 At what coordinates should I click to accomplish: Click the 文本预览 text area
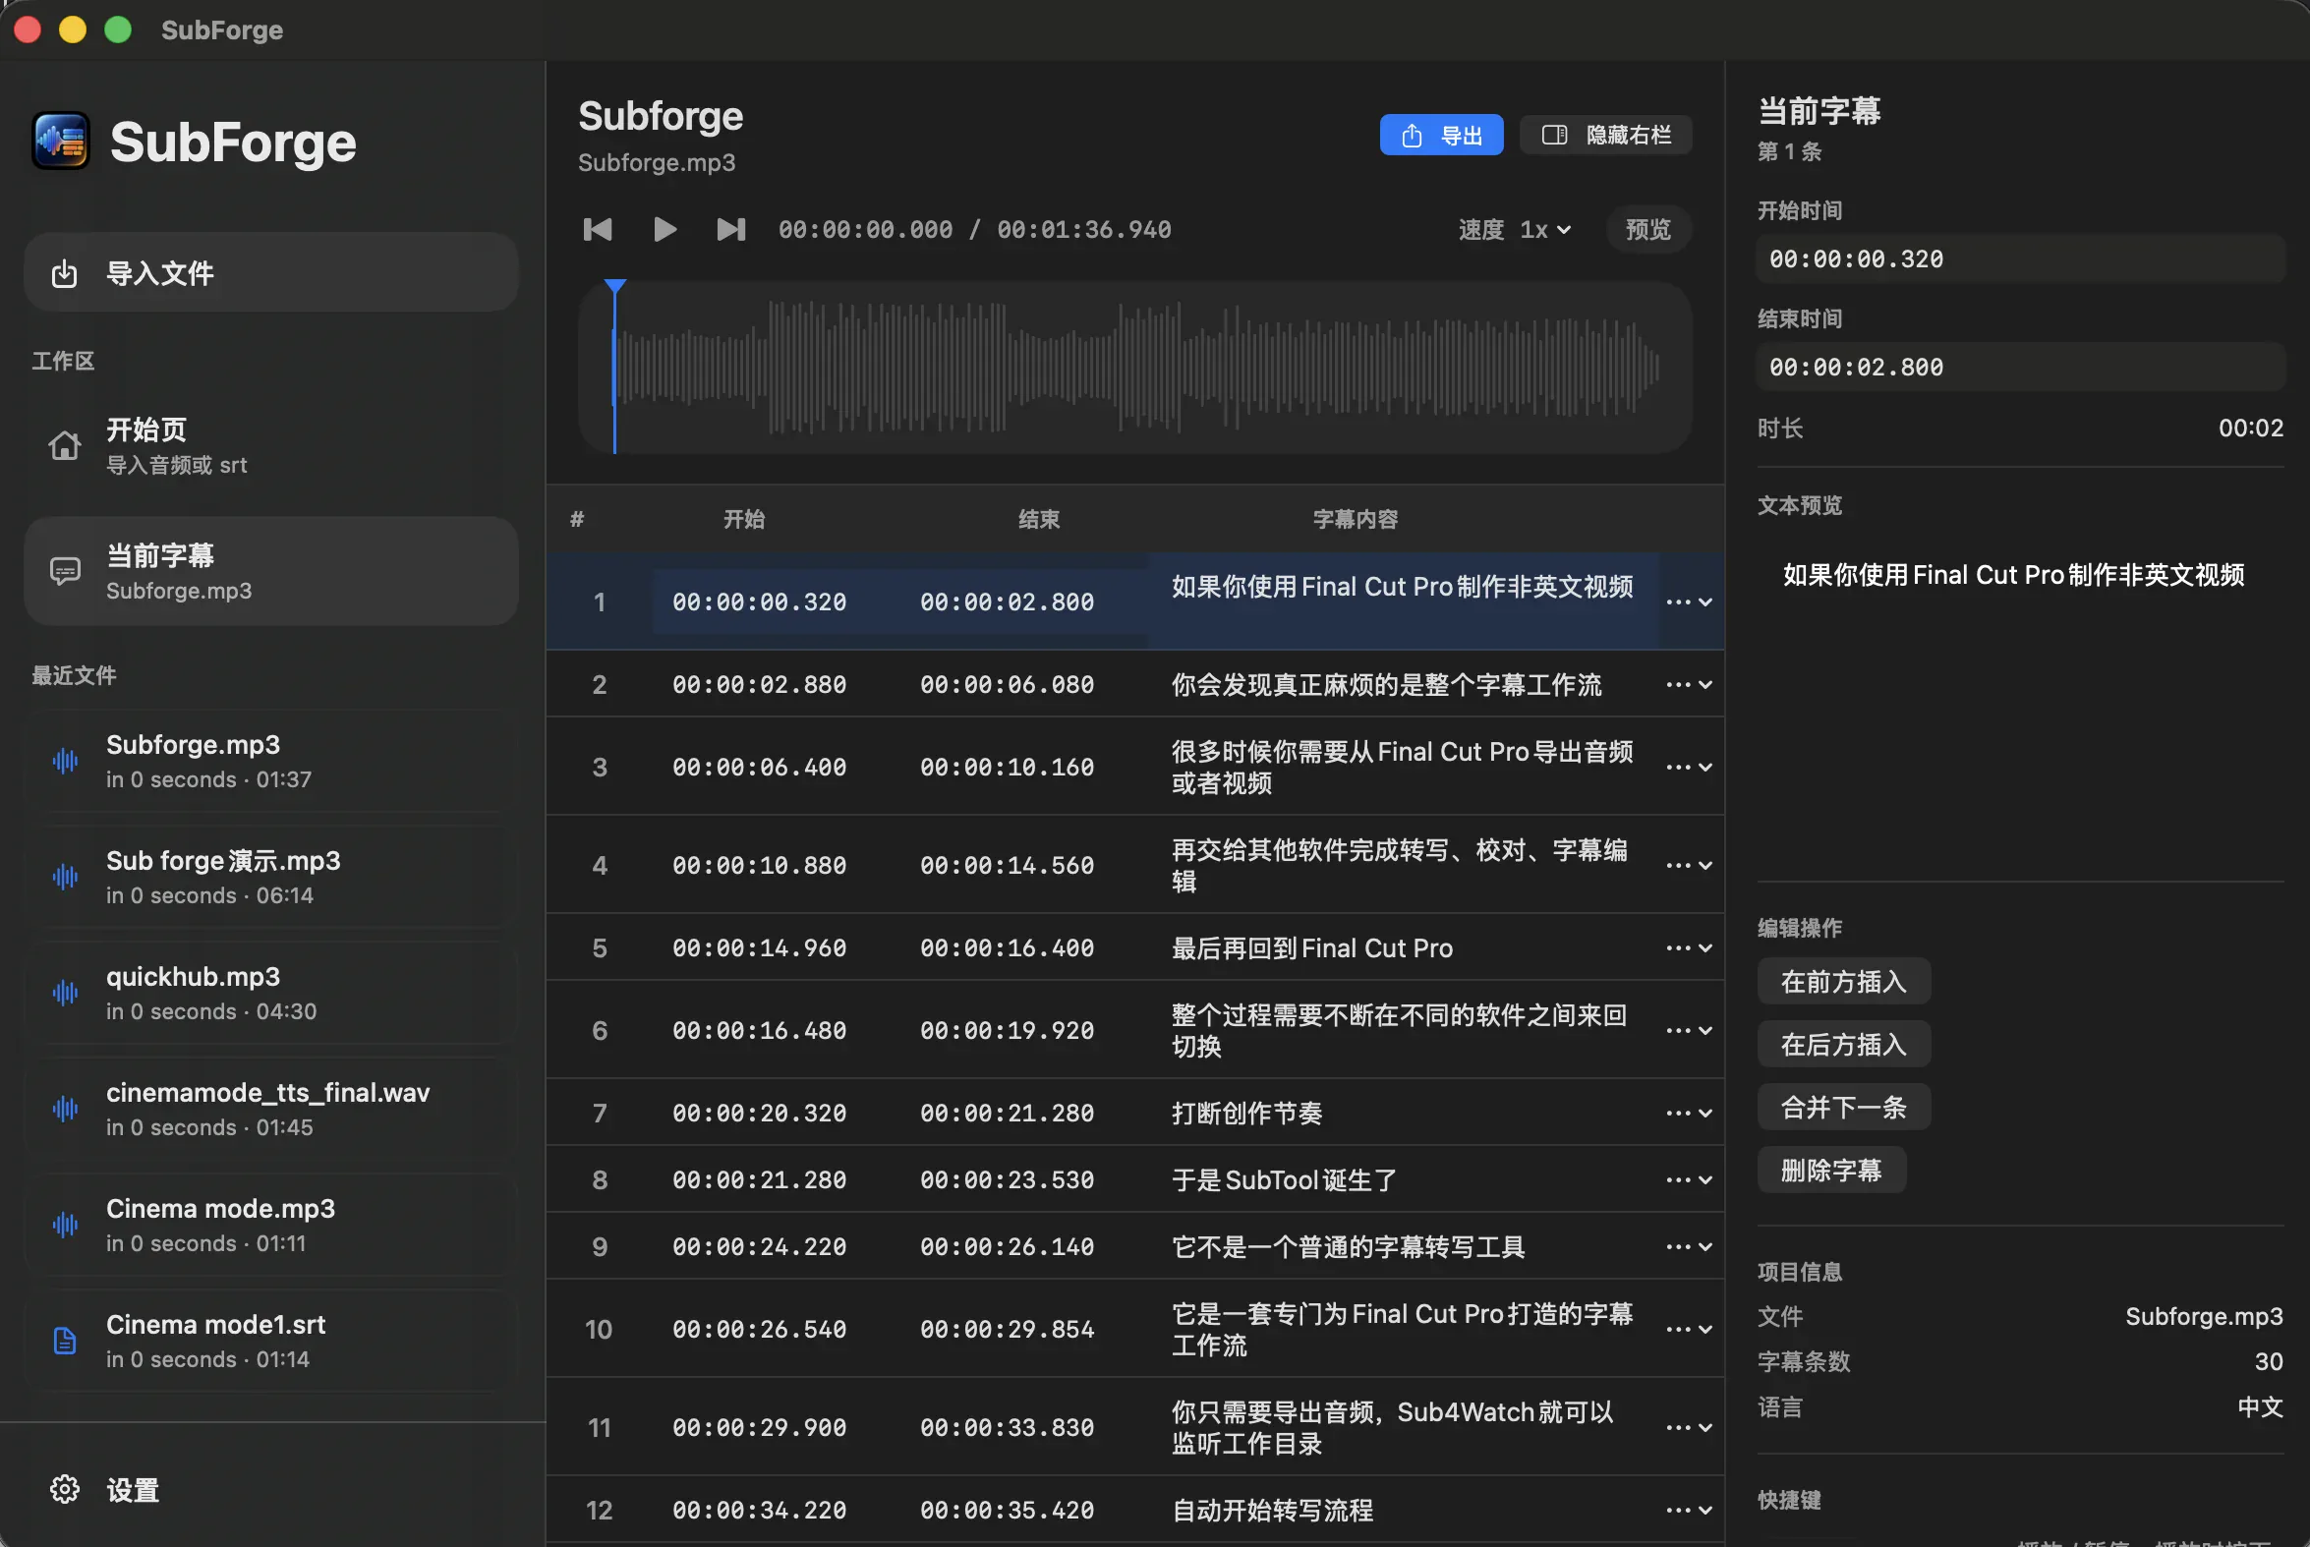coord(2020,701)
